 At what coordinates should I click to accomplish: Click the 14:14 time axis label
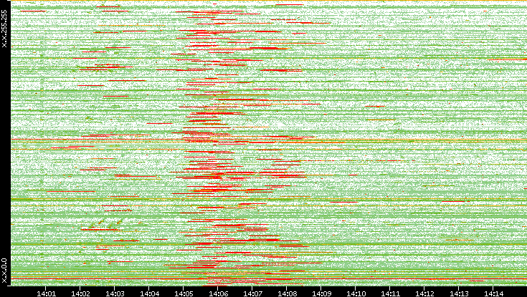493,293
